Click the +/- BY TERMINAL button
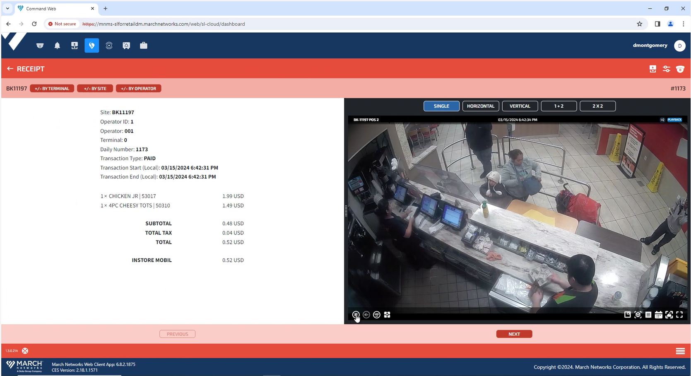This screenshot has height=376, width=691. point(52,89)
